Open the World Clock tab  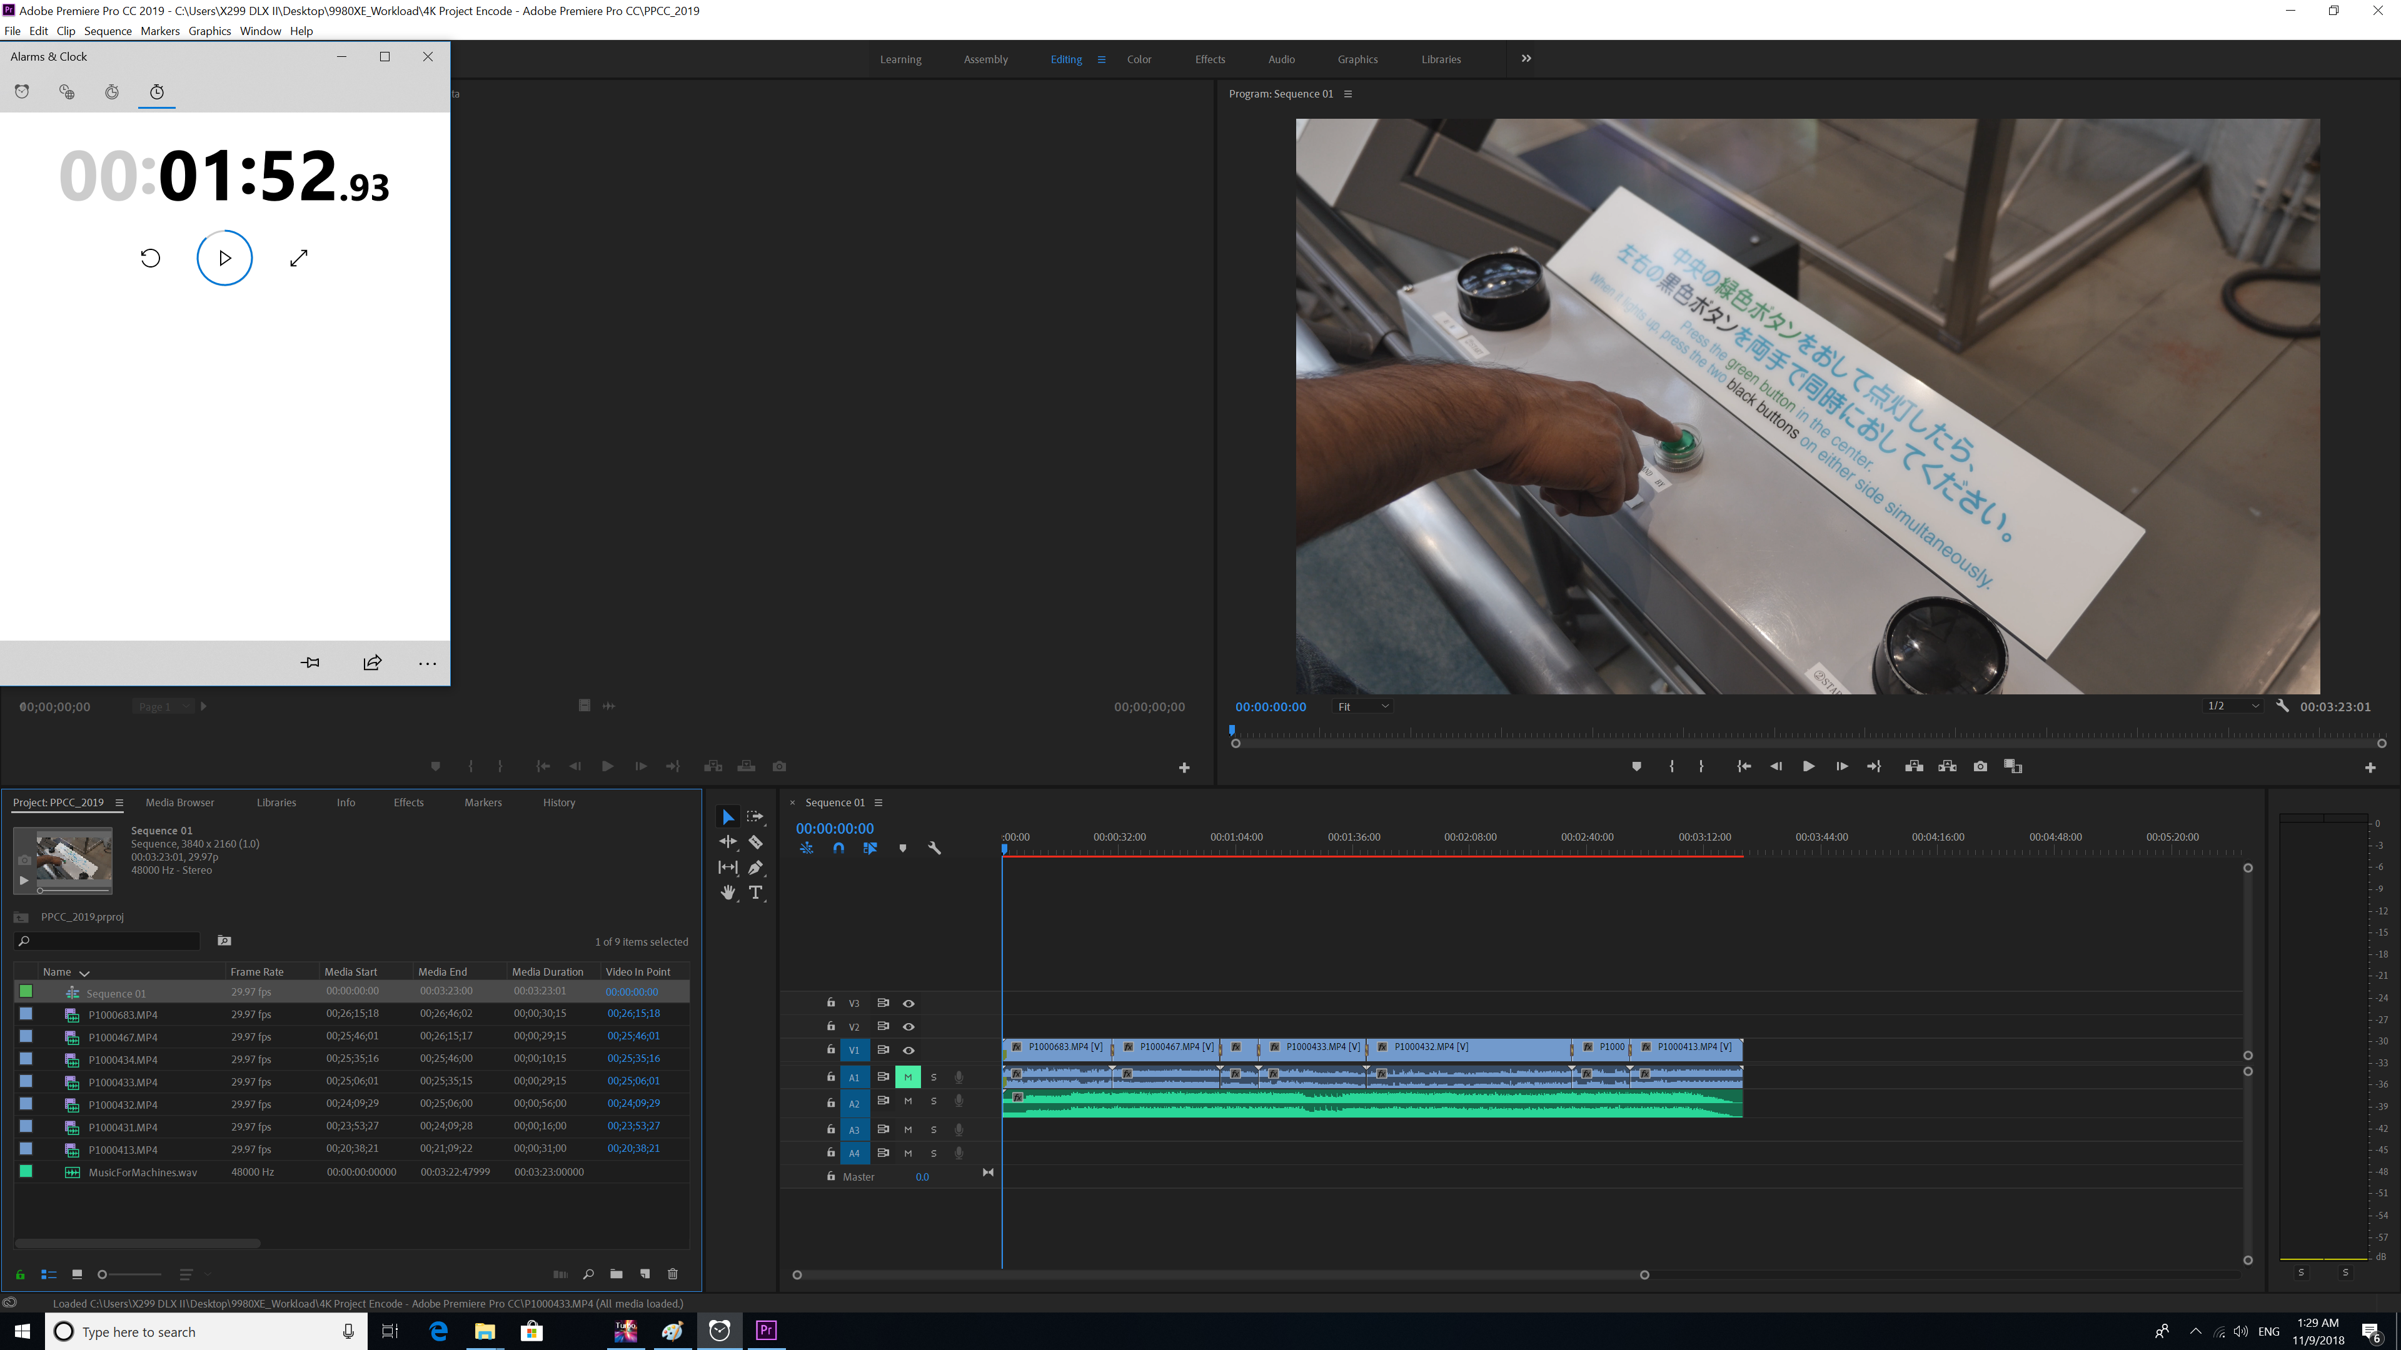coord(67,91)
